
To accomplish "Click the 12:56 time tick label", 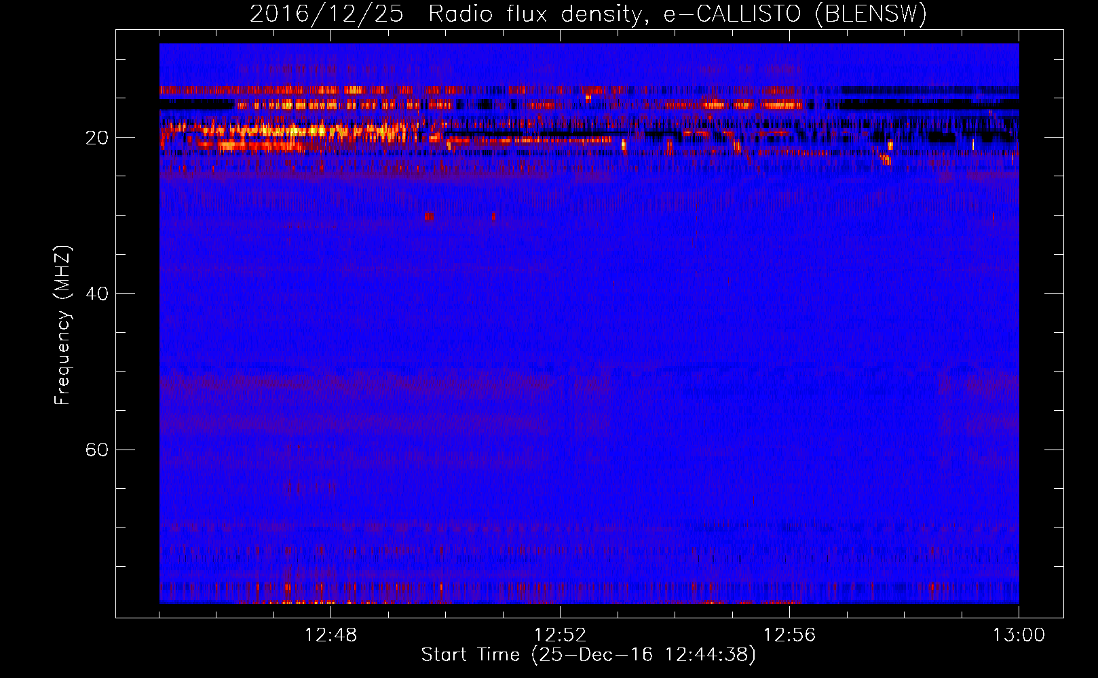I will (789, 635).
